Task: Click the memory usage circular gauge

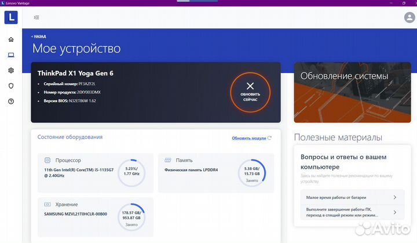Action: pyautogui.click(x=252, y=172)
